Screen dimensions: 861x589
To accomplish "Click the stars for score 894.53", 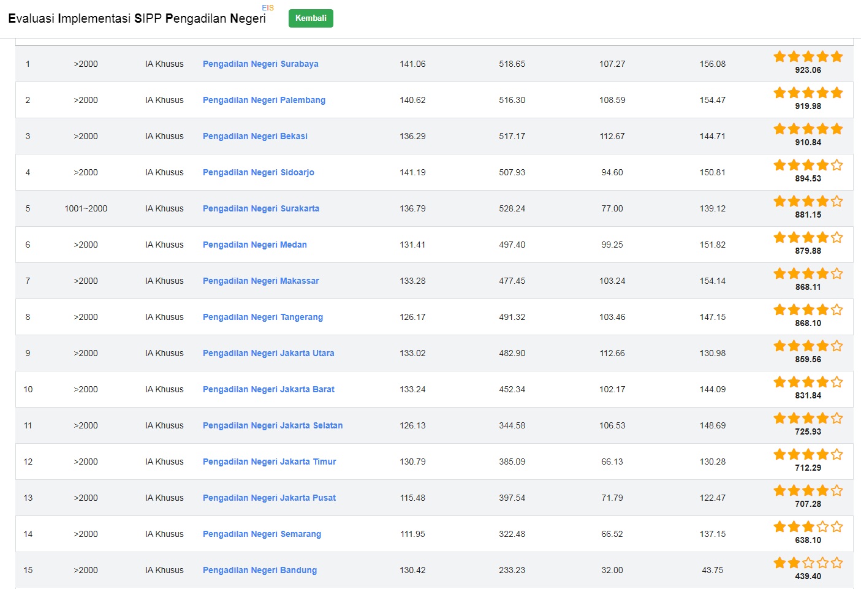I will point(808,165).
